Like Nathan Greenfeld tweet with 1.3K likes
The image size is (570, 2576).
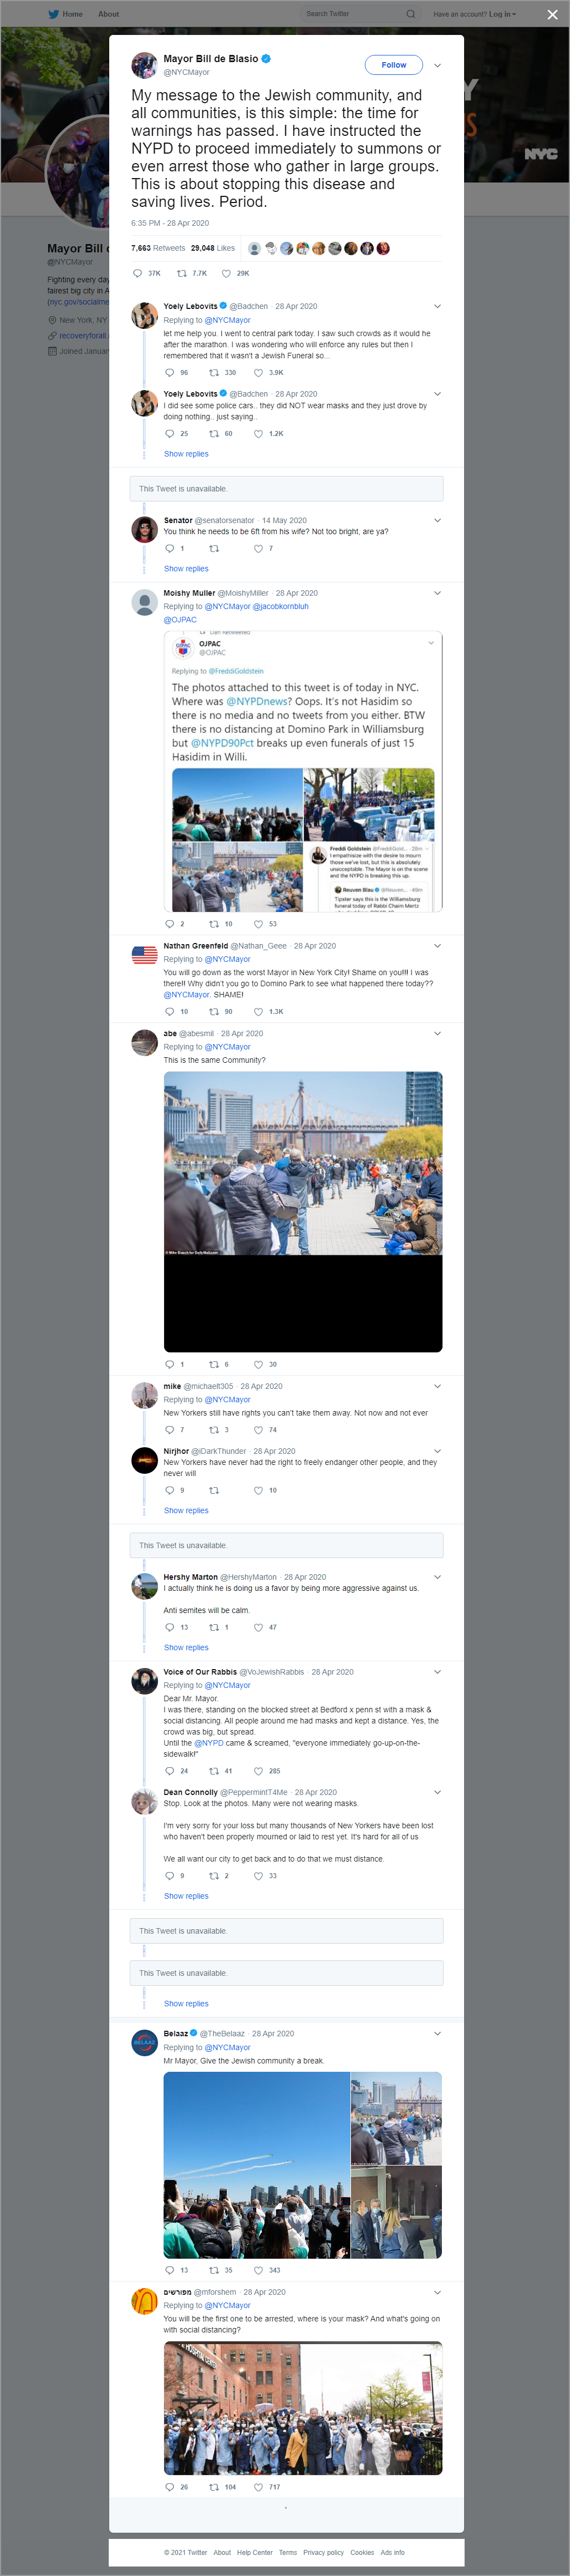(259, 1012)
